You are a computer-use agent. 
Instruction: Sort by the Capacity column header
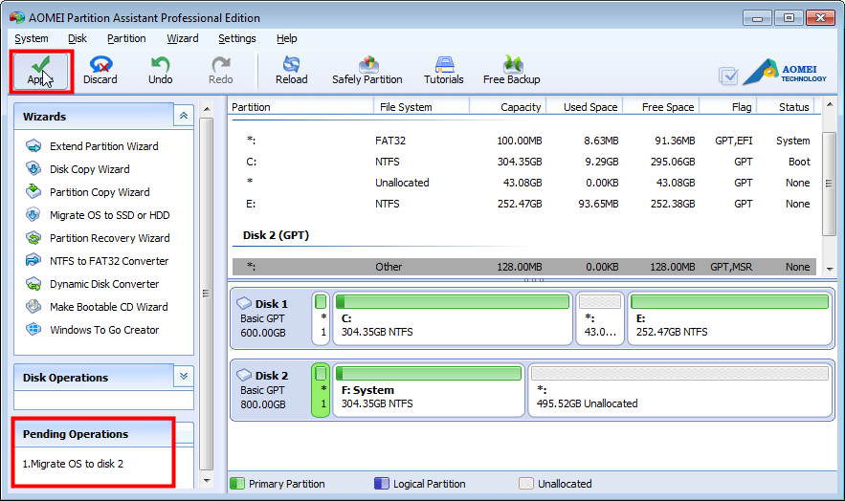508,106
